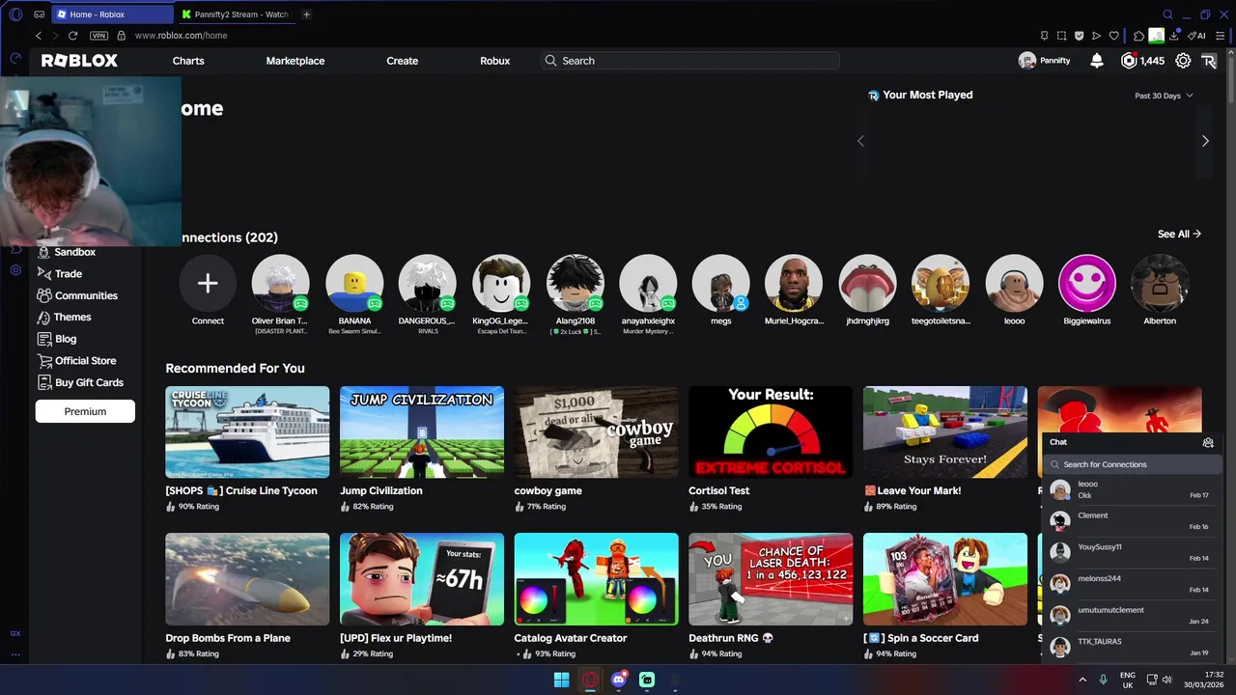
Task: Open Spin a Soccer Card thumbnail
Action: (x=945, y=579)
